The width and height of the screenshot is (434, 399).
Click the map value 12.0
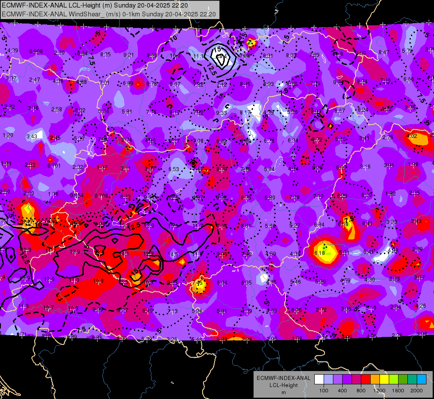coord(49,279)
